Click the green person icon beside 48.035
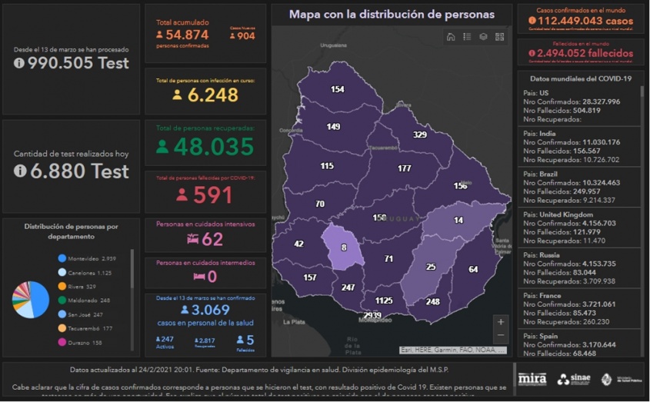Viewport: 650px width, 402px height. coord(162,147)
